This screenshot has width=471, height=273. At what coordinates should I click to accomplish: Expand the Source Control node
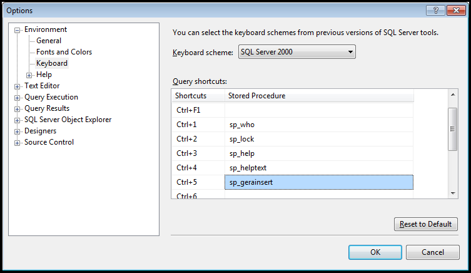[x=18, y=143]
